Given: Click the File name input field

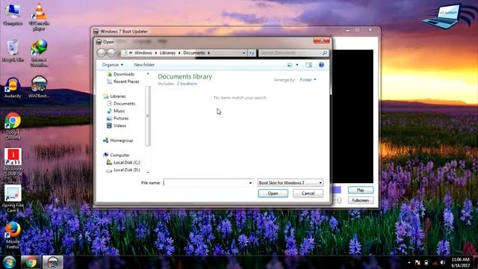Looking at the screenshot, I should point(205,182).
